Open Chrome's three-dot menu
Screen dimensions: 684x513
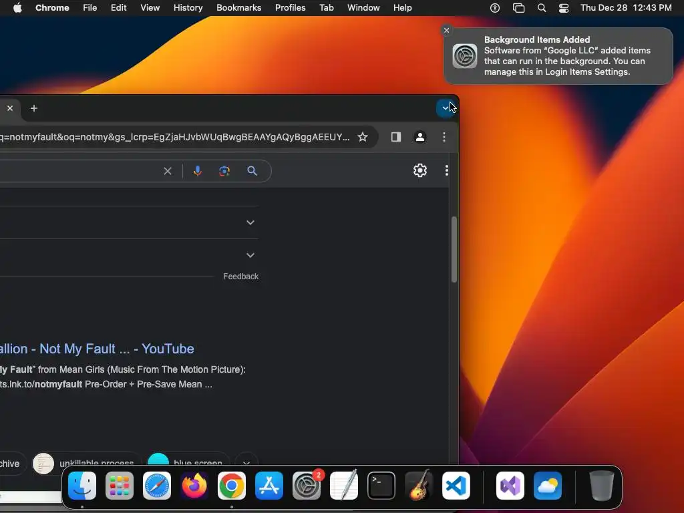pos(444,137)
